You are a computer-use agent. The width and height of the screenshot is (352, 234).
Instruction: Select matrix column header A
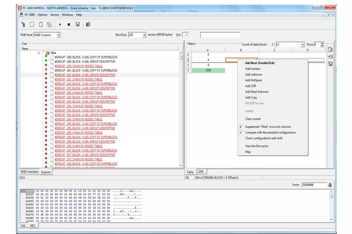tap(208, 50)
